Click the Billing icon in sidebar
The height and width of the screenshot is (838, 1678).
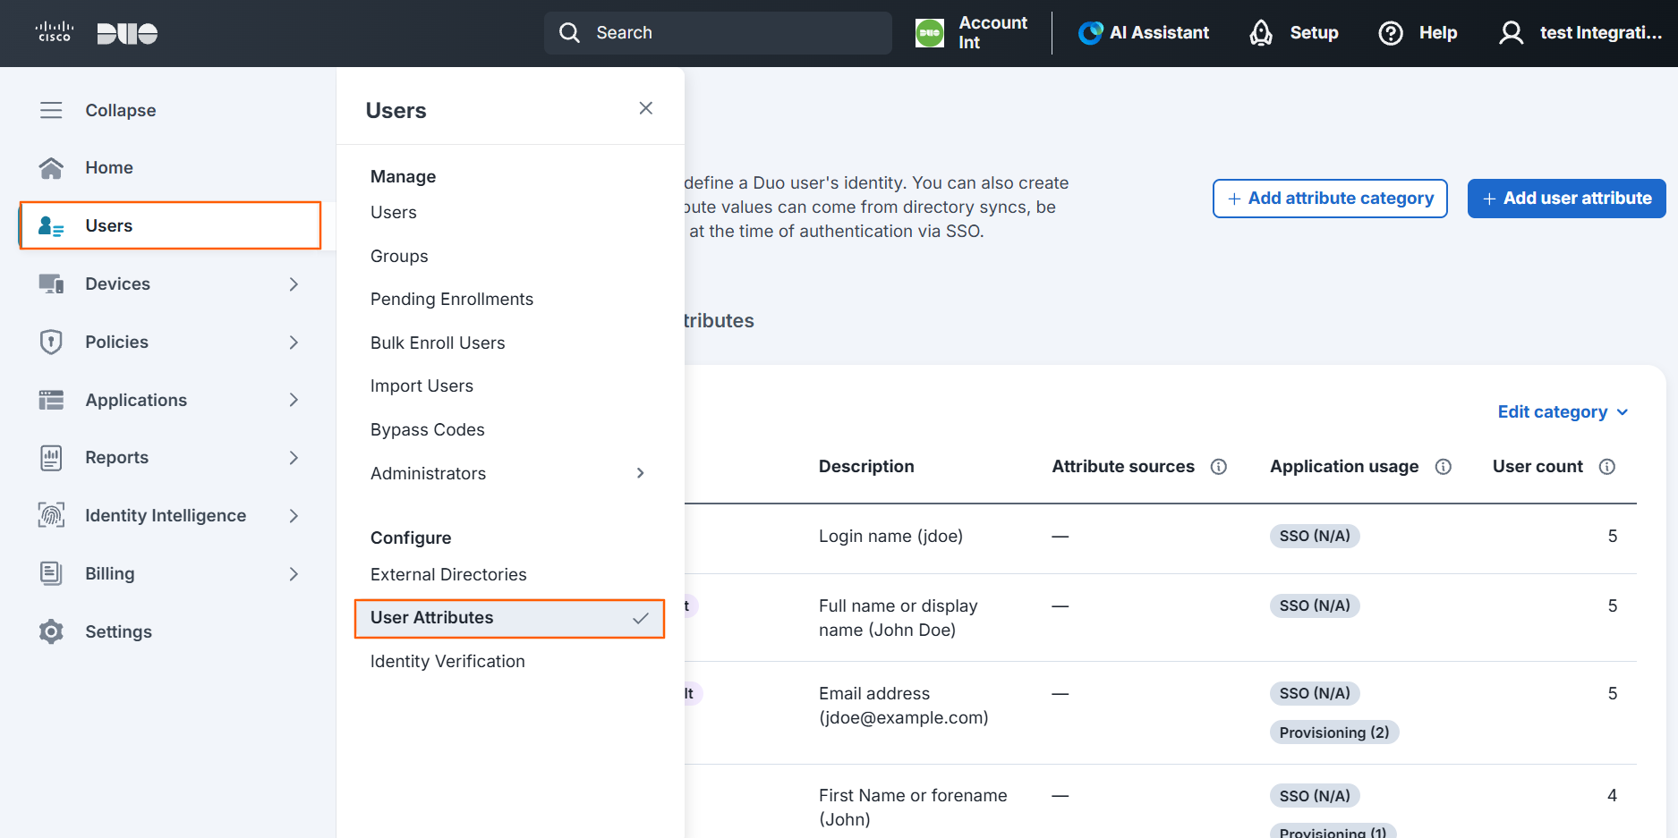pyautogui.click(x=51, y=573)
